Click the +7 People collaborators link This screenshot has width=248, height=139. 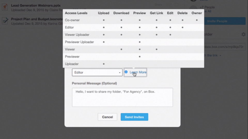(x=207, y=7)
